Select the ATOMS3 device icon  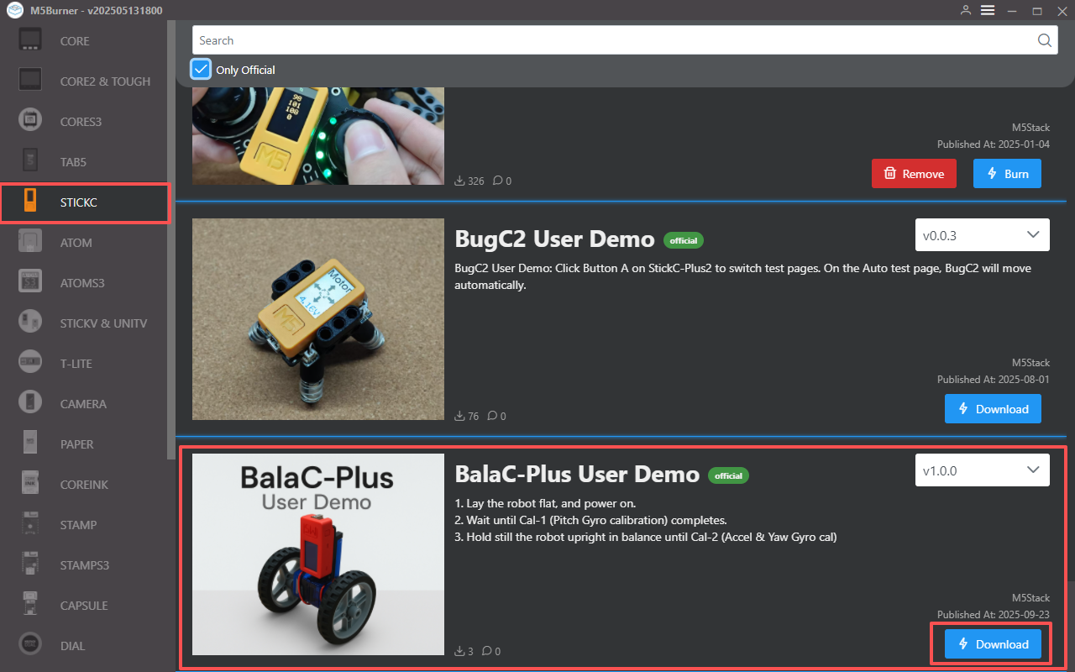point(31,282)
